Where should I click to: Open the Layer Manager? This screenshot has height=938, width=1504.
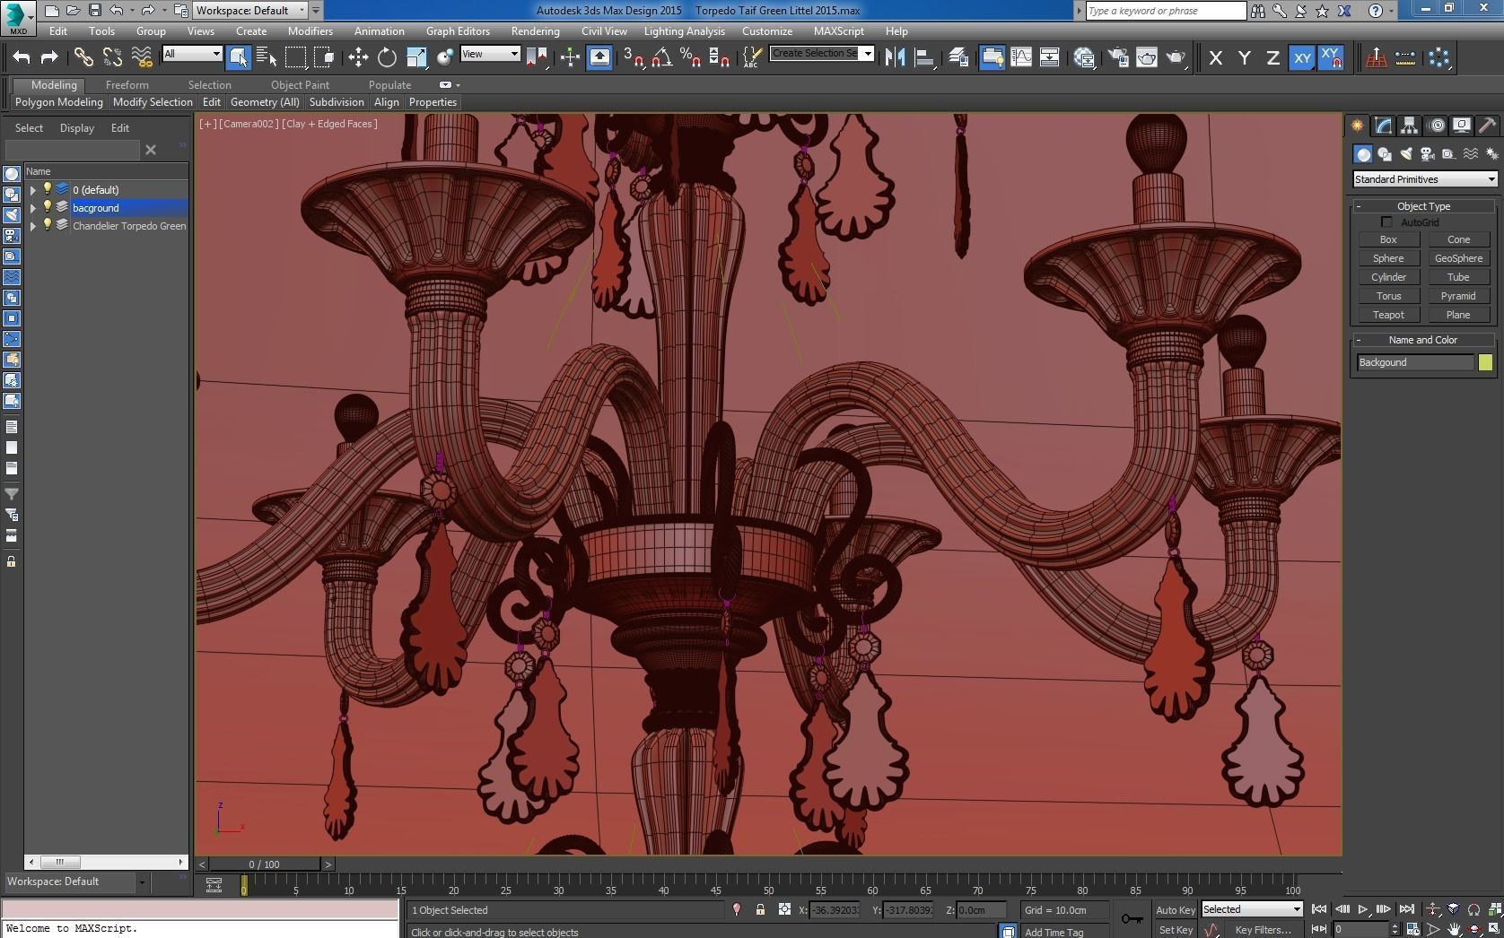click(958, 57)
